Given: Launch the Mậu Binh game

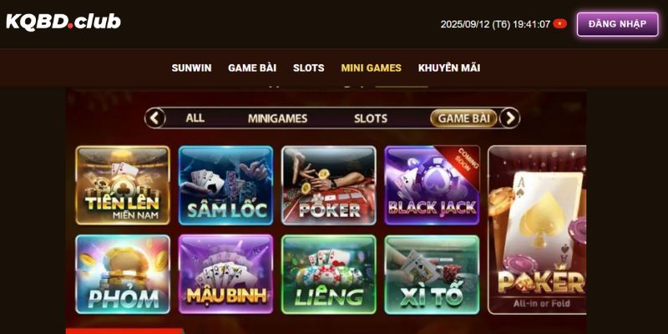Looking at the screenshot, I should click(x=225, y=275).
